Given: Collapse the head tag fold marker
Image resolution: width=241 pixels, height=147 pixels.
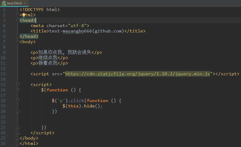Looking at the screenshot, I should pos(18,20).
